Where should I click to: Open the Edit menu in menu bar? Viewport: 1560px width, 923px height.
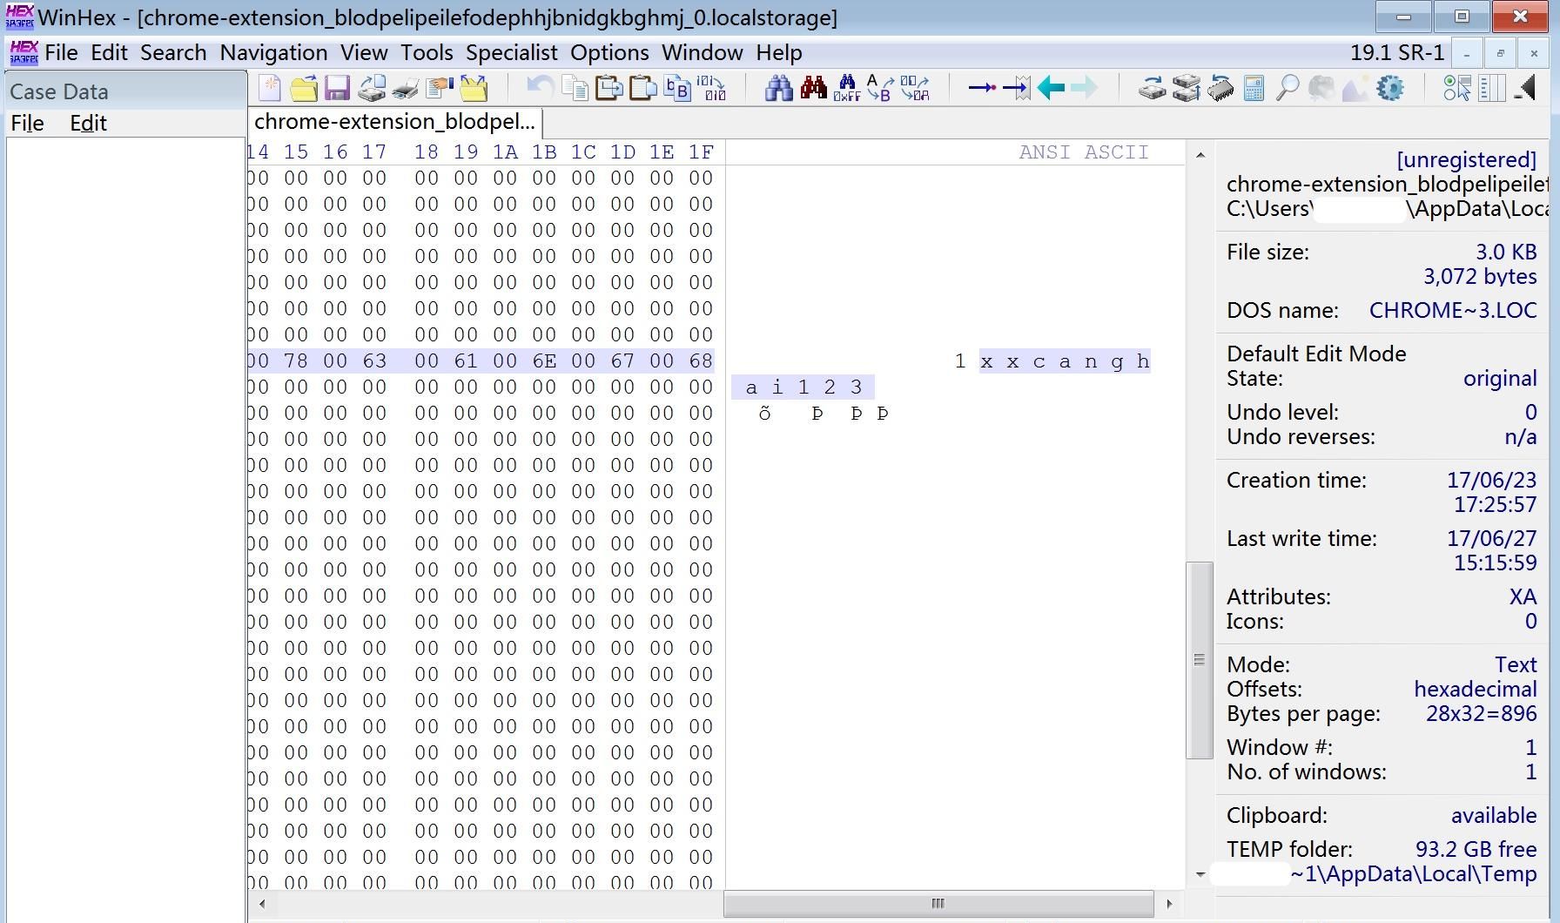[x=110, y=53]
